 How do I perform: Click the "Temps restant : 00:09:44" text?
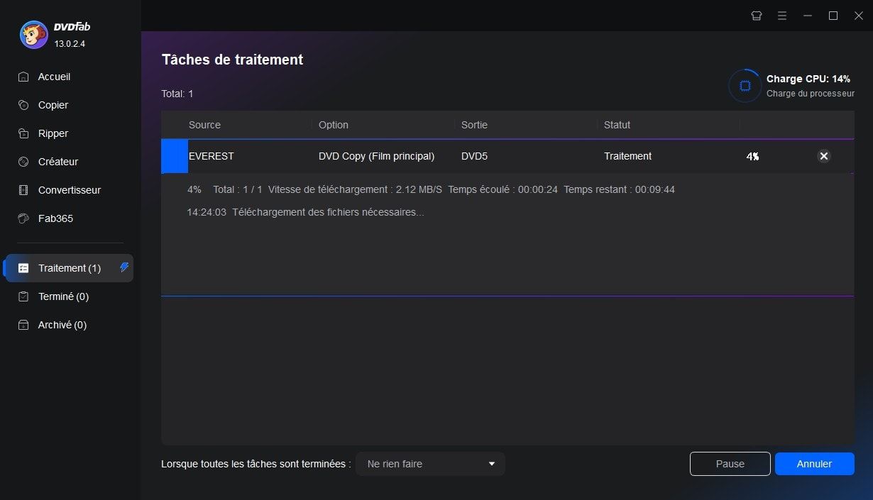(619, 189)
